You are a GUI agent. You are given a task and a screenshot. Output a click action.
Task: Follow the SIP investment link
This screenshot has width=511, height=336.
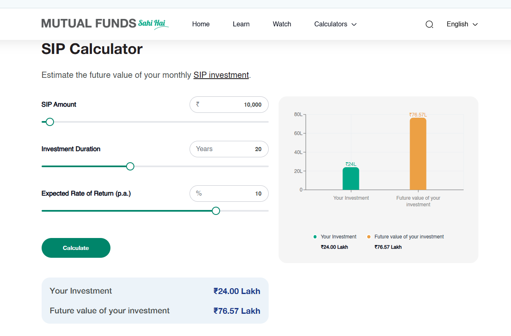221,75
